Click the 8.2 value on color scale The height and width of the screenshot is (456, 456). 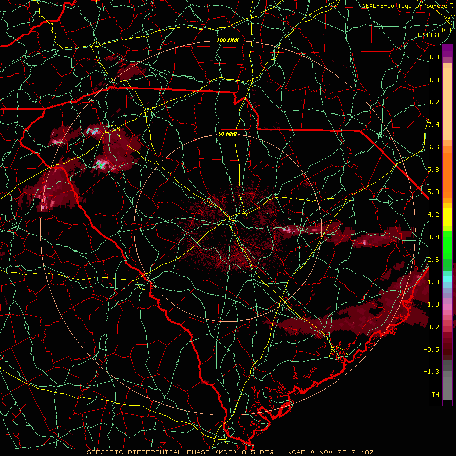coord(433,102)
